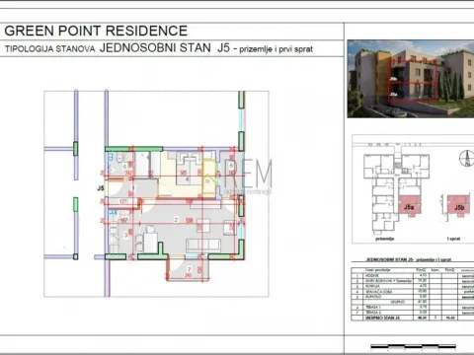Viewport: 474px width, 355px height.
Task: Click the 'prizemlje' label under site plan
Action: 384,239
